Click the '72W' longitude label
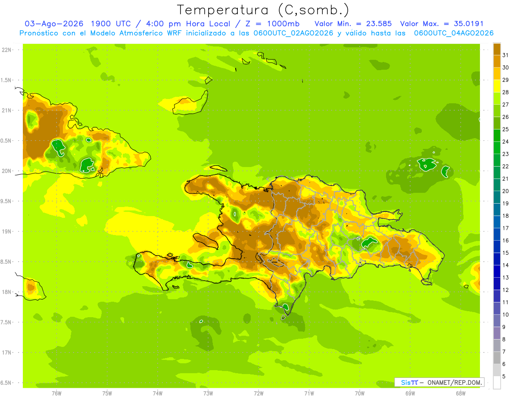Viewport: 517px width, 399px height. tap(258, 393)
